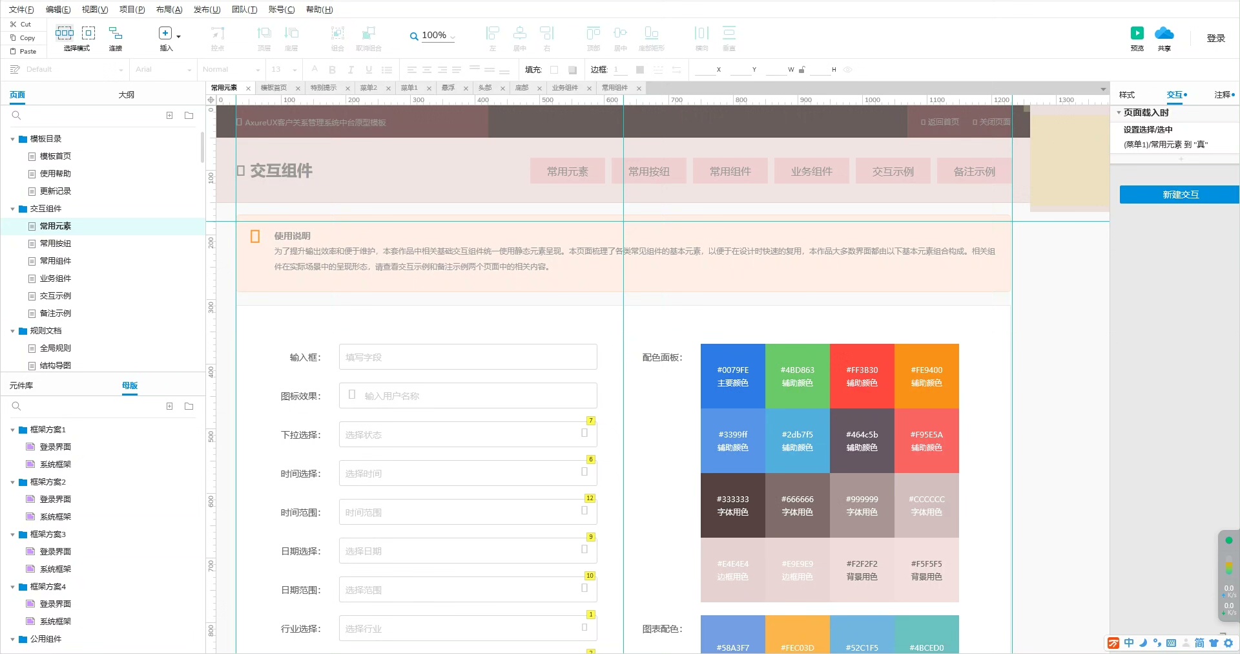Collapse the 模板目录 folder in pages tree
This screenshot has height=654, width=1240.
(12, 139)
